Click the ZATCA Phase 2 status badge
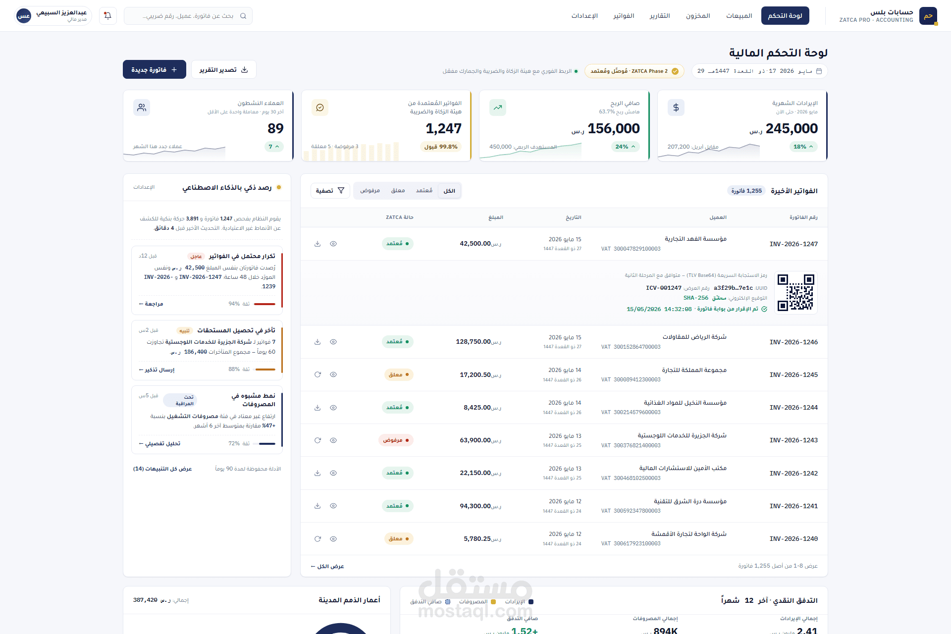This screenshot has width=951, height=634. [634, 71]
